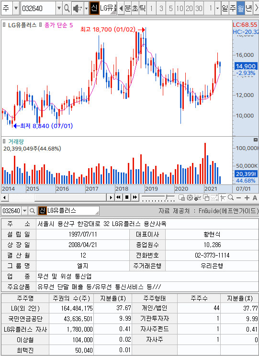Choose interval 30 button
Image resolution: width=259 pixels, height=356 pixels.
[x=199, y=9]
